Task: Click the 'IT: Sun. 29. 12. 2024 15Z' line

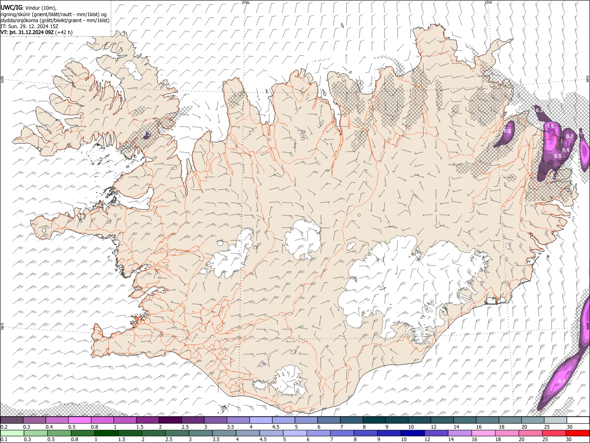Action: click(29, 26)
